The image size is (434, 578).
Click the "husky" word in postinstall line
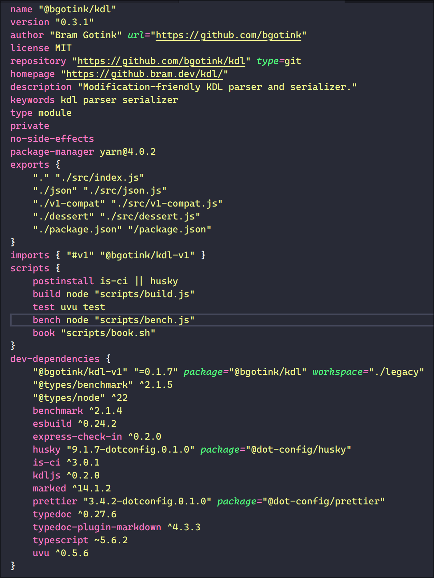pyautogui.click(x=164, y=281)
